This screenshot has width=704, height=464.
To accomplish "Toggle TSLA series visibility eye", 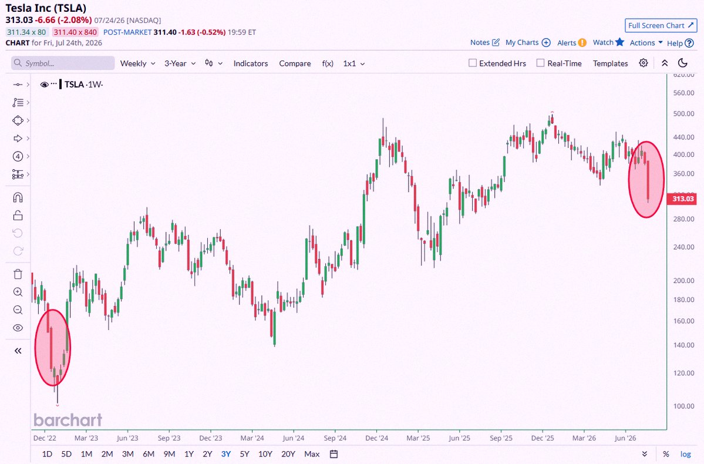I will click(x=44, y=85).
